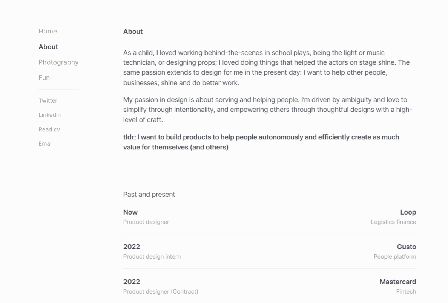
Task: Click the Now experience row title
Action: pyautogui.click(x=130, y=212)
